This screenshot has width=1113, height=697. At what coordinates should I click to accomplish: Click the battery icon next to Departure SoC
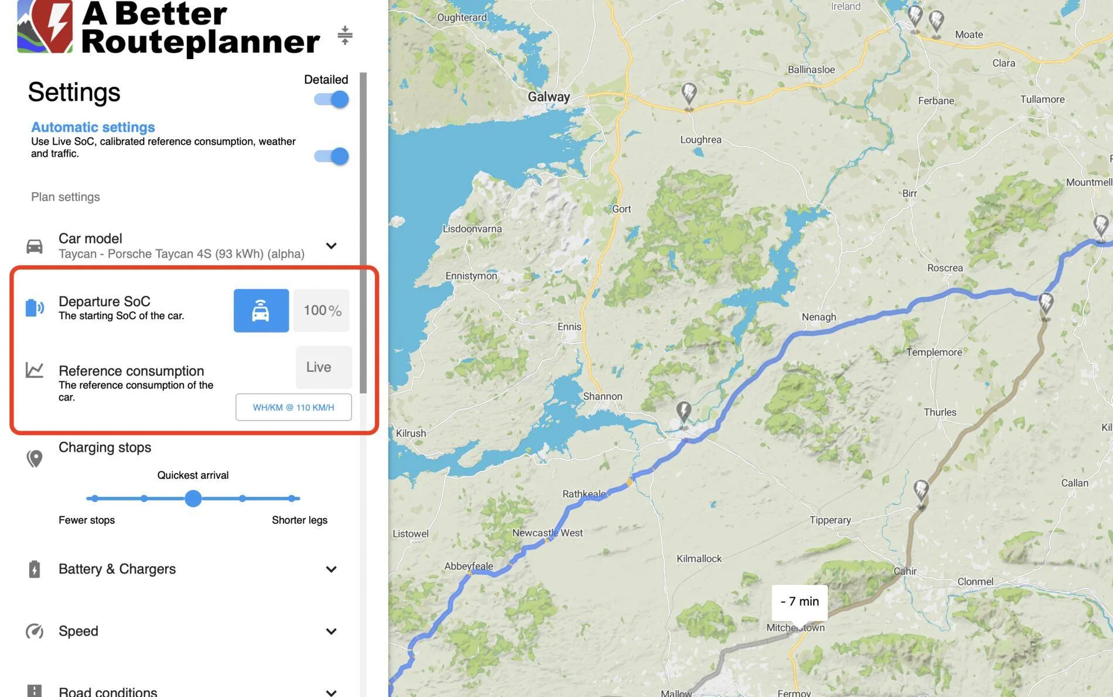point(35,307)
